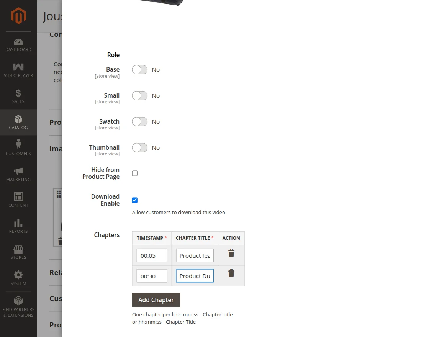Click the CHAPTER TITLE column header
The image size is (429, 337).
pyautogui.click(x=195, y=238)
